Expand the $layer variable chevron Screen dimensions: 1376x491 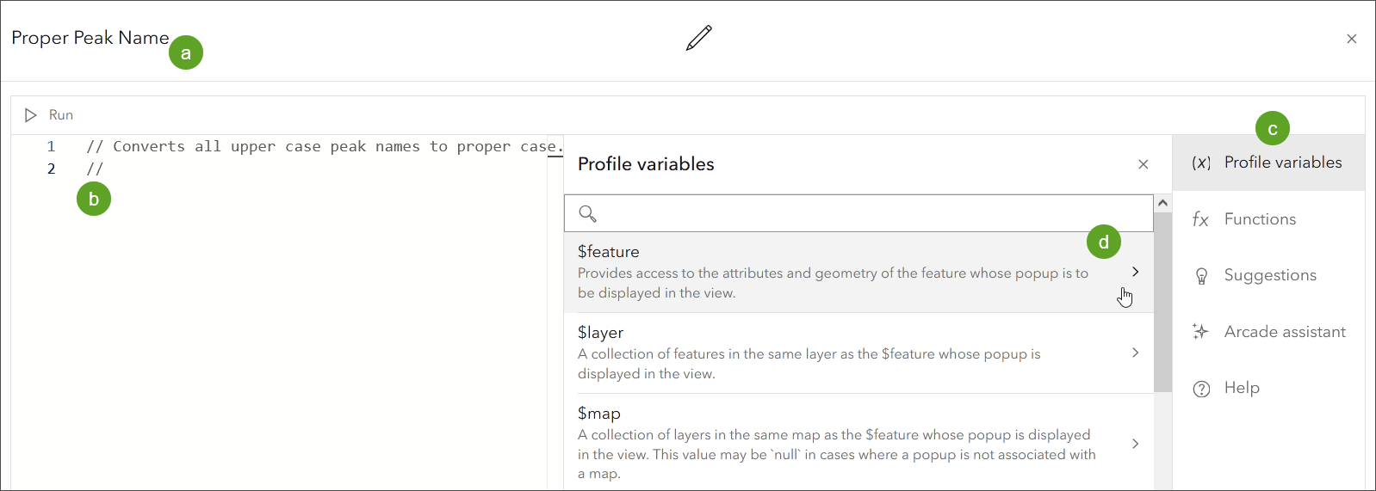pyautogui.click(x=1136, y=353)
